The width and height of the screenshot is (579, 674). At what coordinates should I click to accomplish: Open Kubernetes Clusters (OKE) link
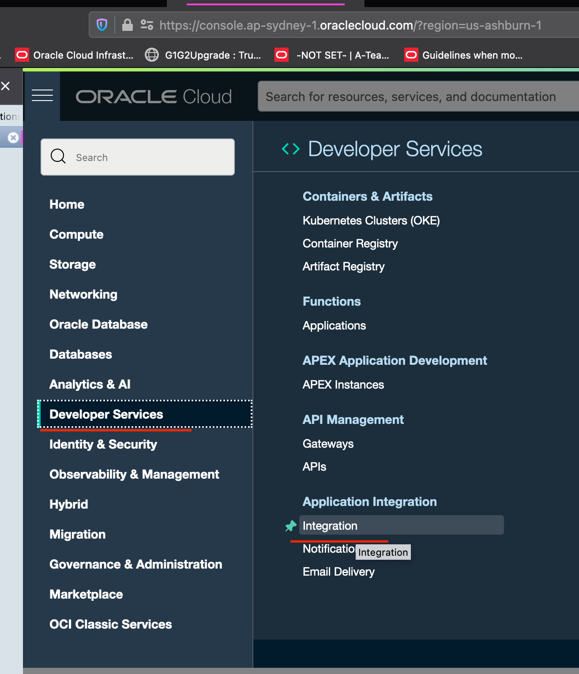(x=371, y=221)
